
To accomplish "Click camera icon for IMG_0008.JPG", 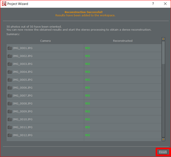I will coord(10,104).
